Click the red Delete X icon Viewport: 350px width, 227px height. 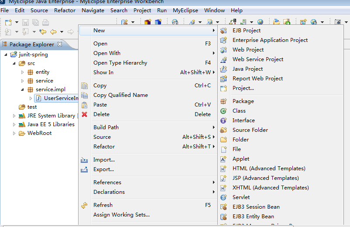coord(84,114)
